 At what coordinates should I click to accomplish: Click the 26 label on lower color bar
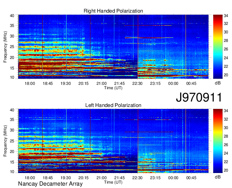tap(226, 145)
